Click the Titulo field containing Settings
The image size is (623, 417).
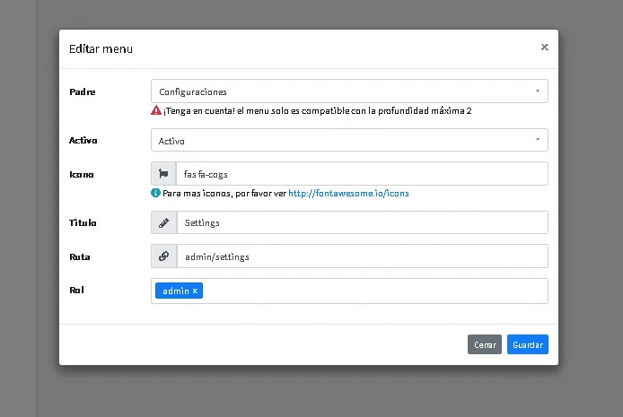pos(363,222)
